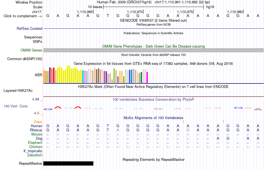
Task: Open the 'RefSeq Curated' track label
Action: coord(29,28)
